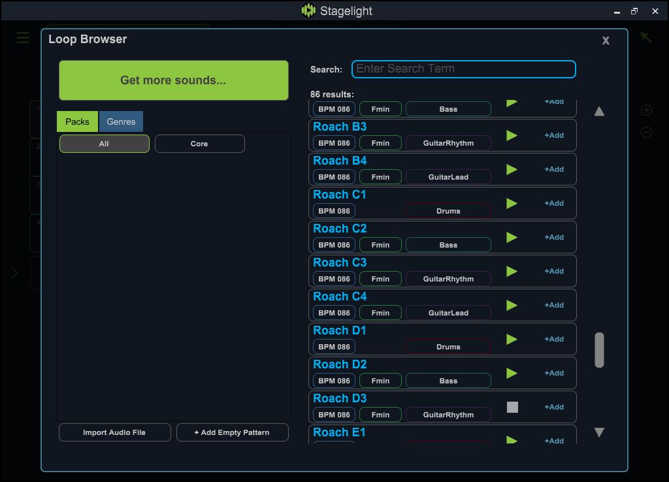Select the arrow cursor tool
This screenshot has width=669, height=482.
pyautogui.click(x=645, y=37)
